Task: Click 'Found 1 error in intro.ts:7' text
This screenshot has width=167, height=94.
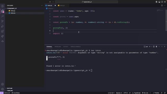Action: pyautogui.click(x=61, y=66)
